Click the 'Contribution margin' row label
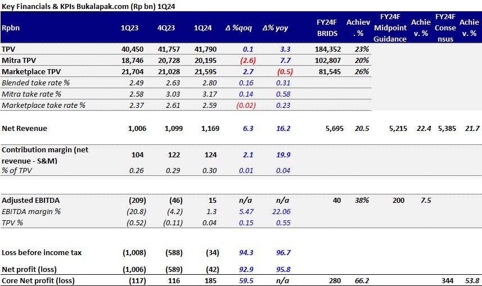Image resolution: width=482 pixels, height=286 pixels. pyautogui.click(x=45, y=155)
